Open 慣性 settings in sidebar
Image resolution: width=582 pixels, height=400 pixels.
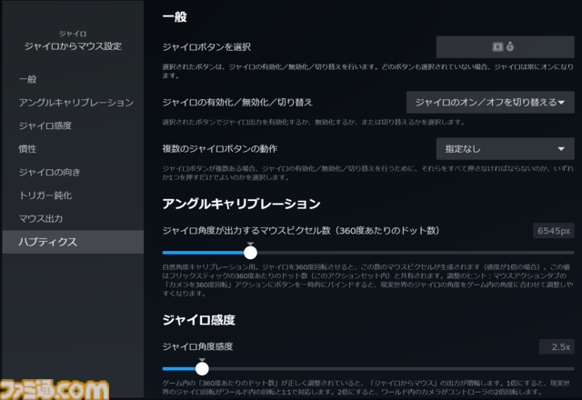pos(73,149)
